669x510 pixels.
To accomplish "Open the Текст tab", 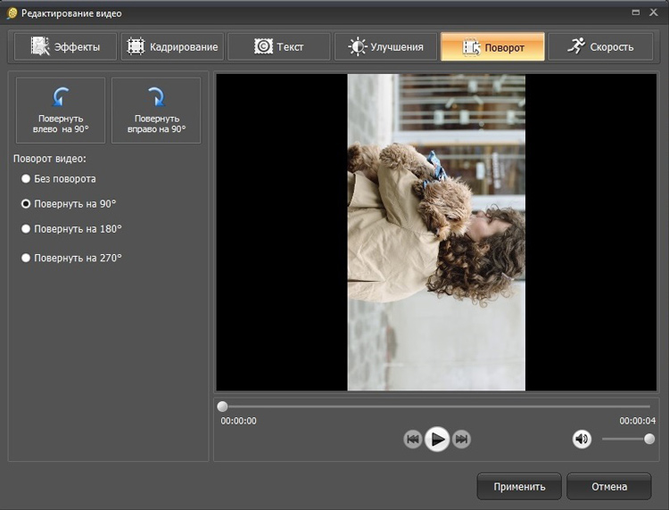I will pyautogui.click(x=279, y=47).
